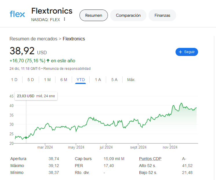Open the Puntos CDP info link
Screen dimensions: 216x180
coord(150,159)
